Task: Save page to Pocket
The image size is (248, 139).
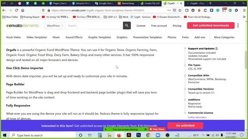Action: tap(174, 10)
